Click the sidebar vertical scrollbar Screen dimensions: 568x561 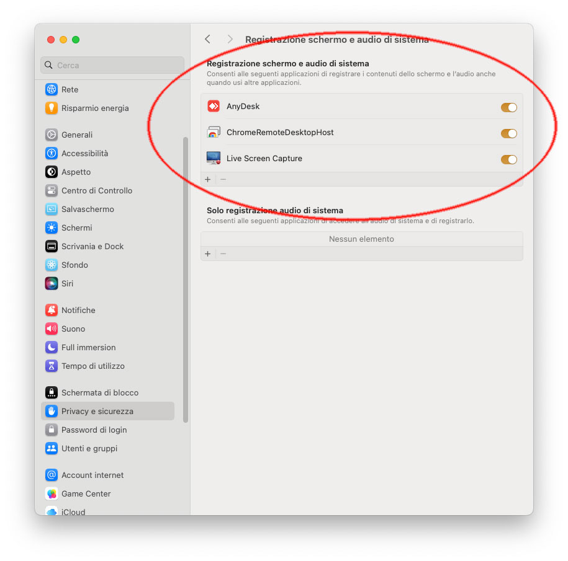pos(186,280)
